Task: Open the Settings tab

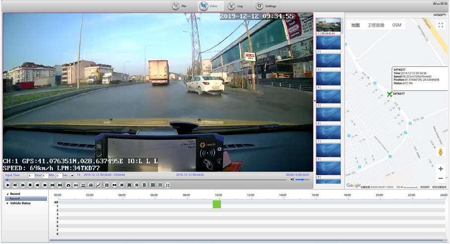Action: tap(266, 6)
